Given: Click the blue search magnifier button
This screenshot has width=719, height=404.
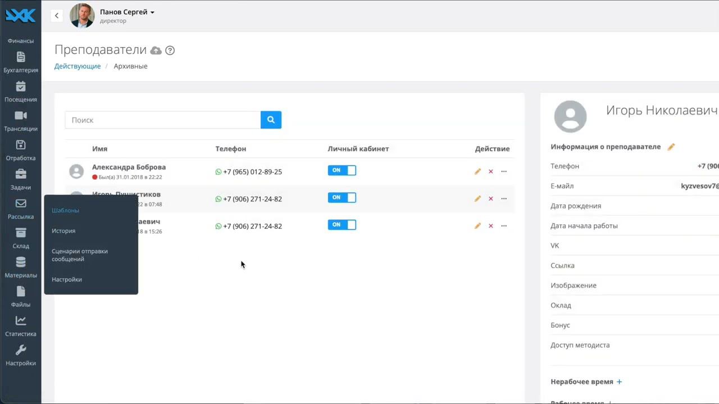Looking at the screenshot, I should coord(271,120).
